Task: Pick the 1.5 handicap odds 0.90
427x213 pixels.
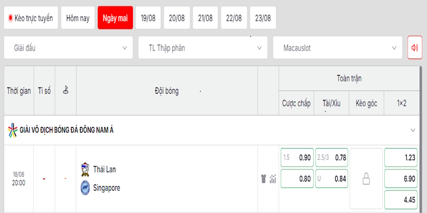Action: point(297,158)
